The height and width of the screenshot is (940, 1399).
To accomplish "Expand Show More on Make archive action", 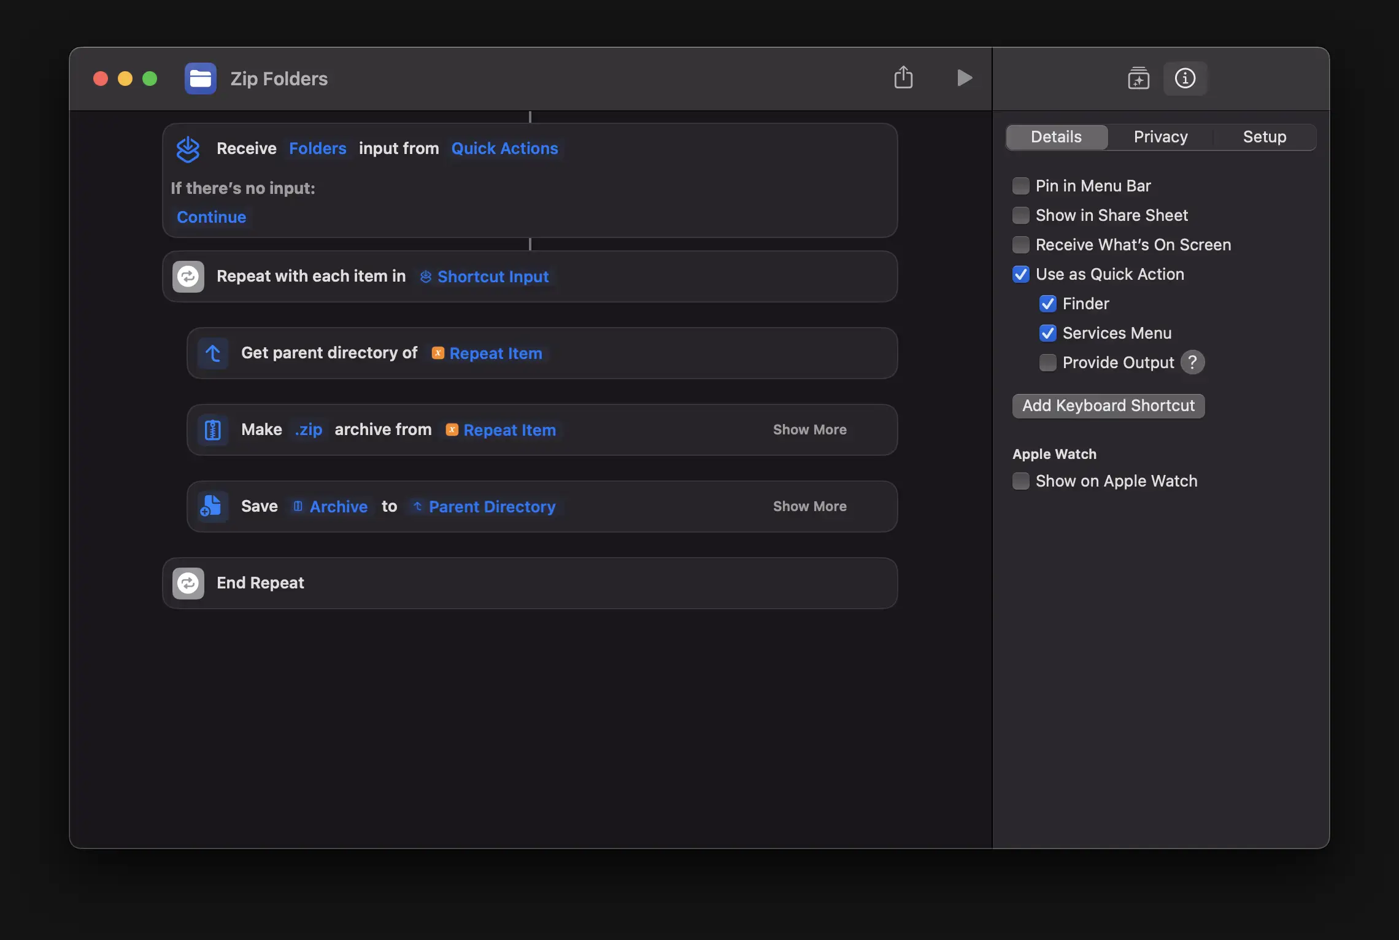I will point(809,430).
